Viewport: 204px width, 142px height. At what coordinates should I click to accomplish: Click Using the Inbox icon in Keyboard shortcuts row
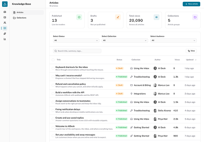click(x=131, y=68)
